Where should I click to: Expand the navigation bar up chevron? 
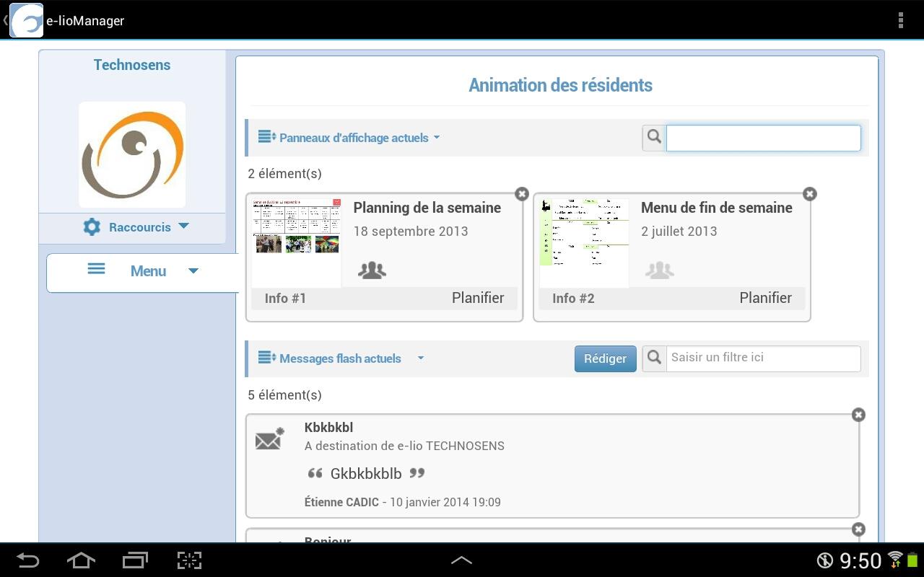pos(461,560)
